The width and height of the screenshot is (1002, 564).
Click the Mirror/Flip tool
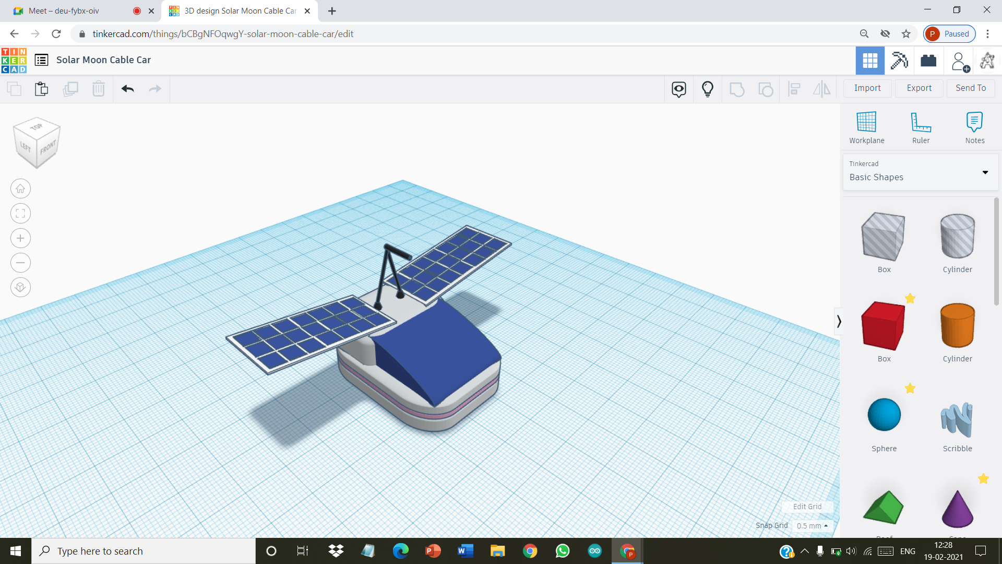point(821,89)
